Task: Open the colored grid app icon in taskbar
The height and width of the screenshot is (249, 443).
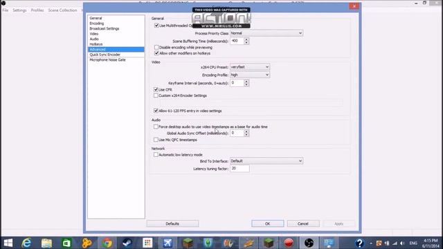Action: (147, 243)
